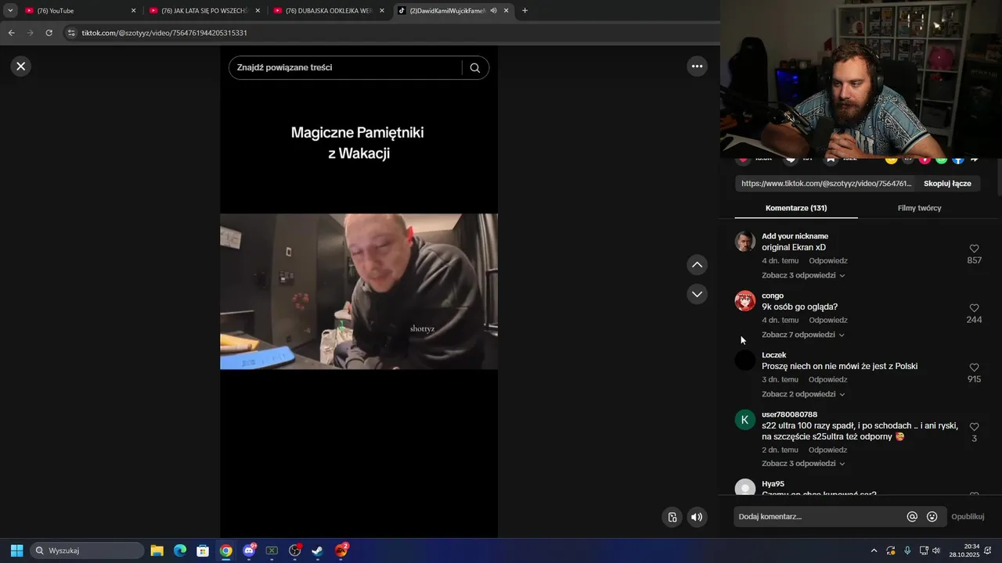1002x563 pixels.
Task: Go to previous video with up chevron
Action: pos(697,265)
